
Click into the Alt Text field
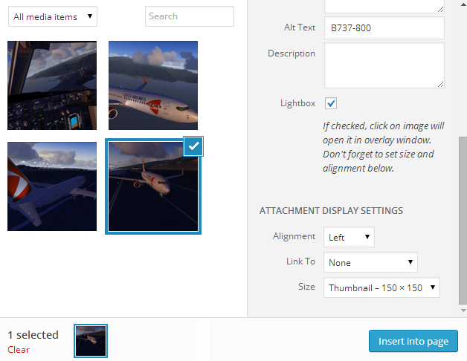(x=384, y=28)
